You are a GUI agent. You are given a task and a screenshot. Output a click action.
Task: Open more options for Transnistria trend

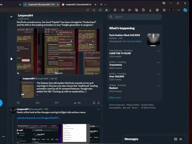point(158,63)
